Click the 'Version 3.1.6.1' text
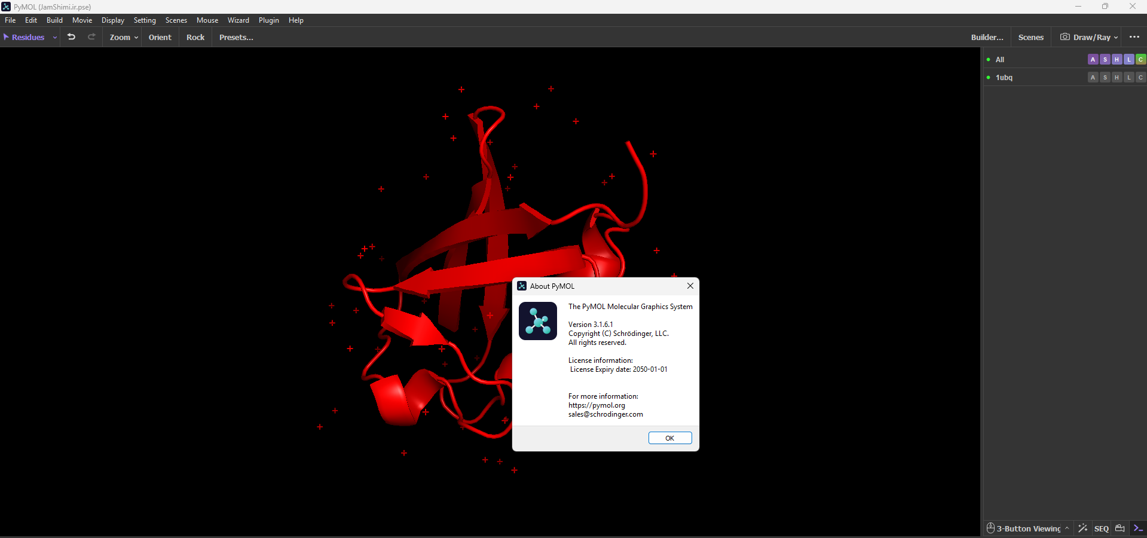Viewport: 1147px width, 538px height. coord(591,325)
